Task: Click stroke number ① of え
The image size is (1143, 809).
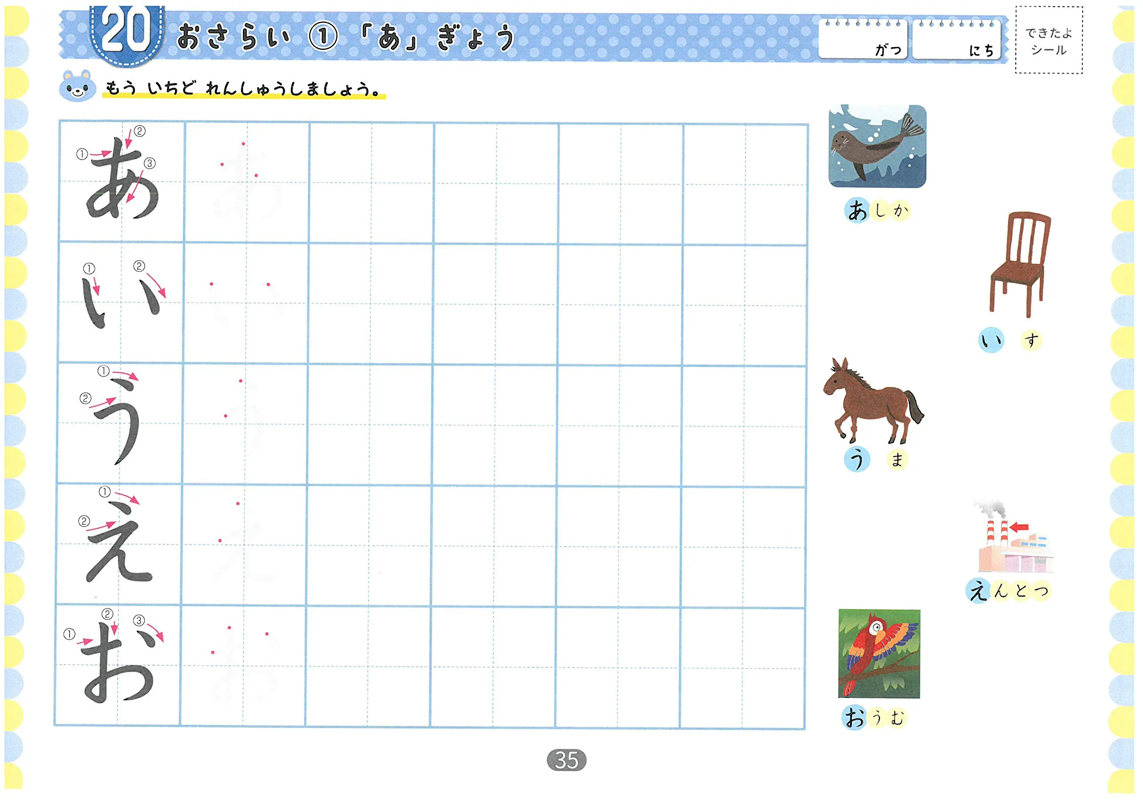Action: coord(104,492)
